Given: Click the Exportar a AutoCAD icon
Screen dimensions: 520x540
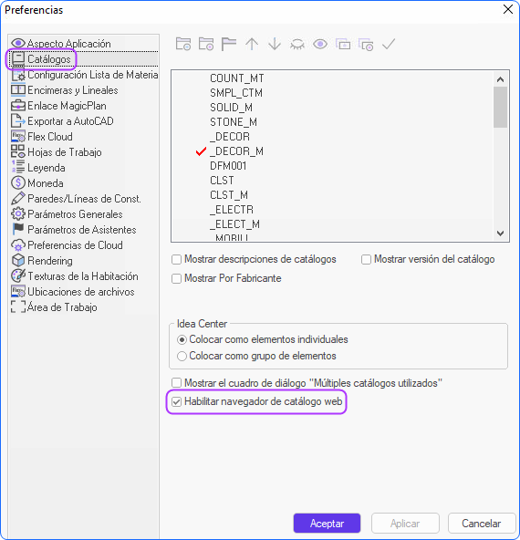Looking at the screenshot, I should [x=18, y=121].
